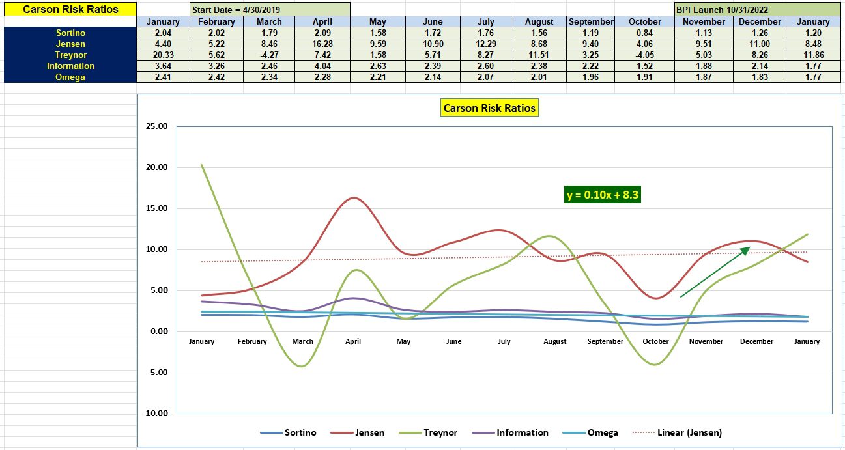This screenshot has width=845, height=450.
Task: Select the Sortino September cell showing 1.19
Action: coord(591,33)
